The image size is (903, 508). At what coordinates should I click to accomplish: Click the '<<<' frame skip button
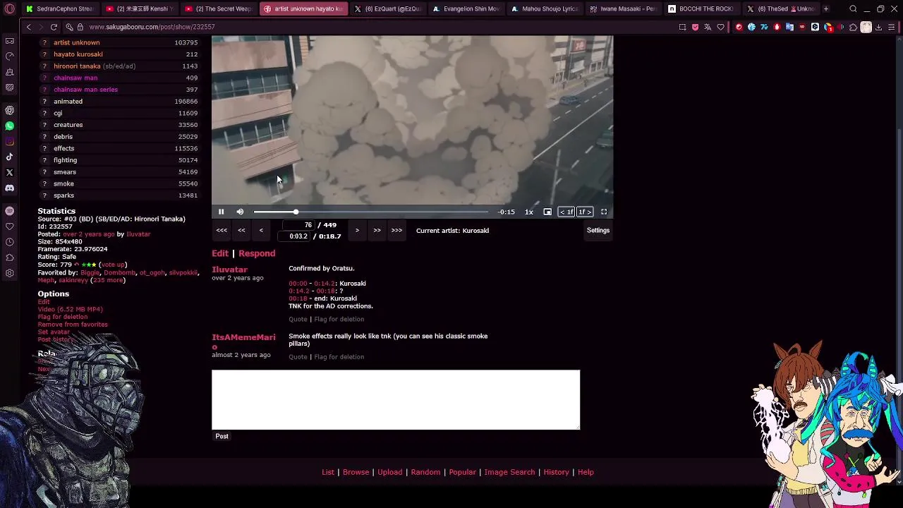pos(222,230)
